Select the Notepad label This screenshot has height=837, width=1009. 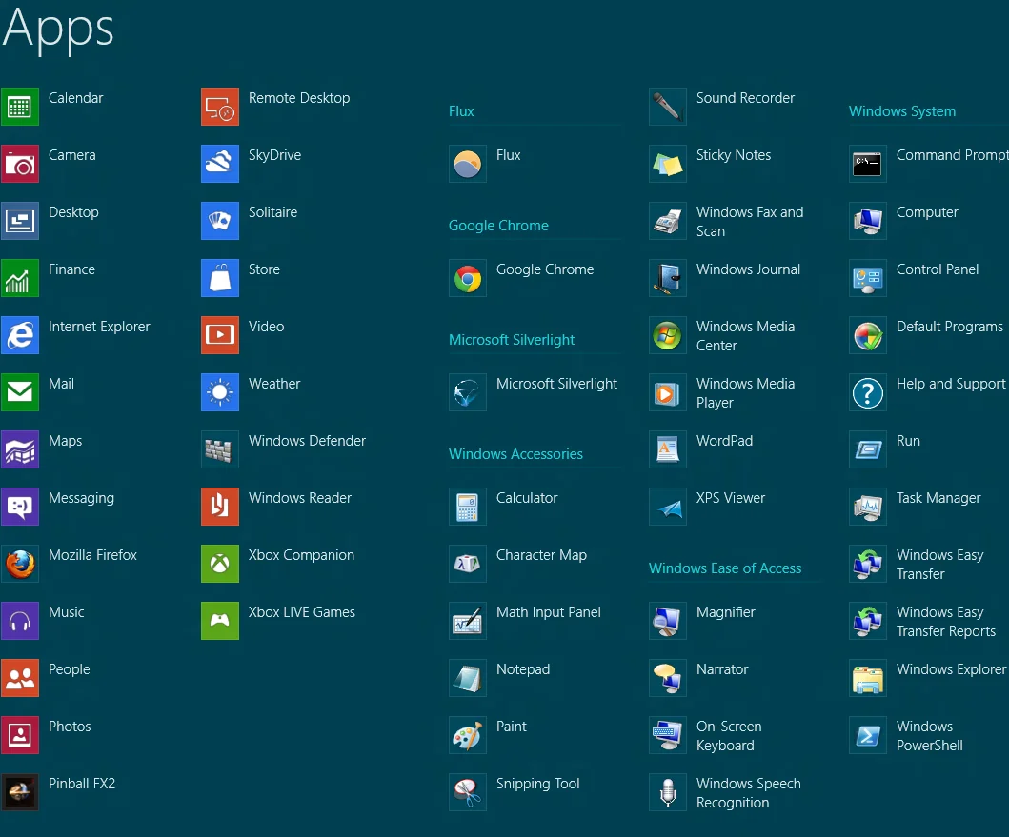522,669
